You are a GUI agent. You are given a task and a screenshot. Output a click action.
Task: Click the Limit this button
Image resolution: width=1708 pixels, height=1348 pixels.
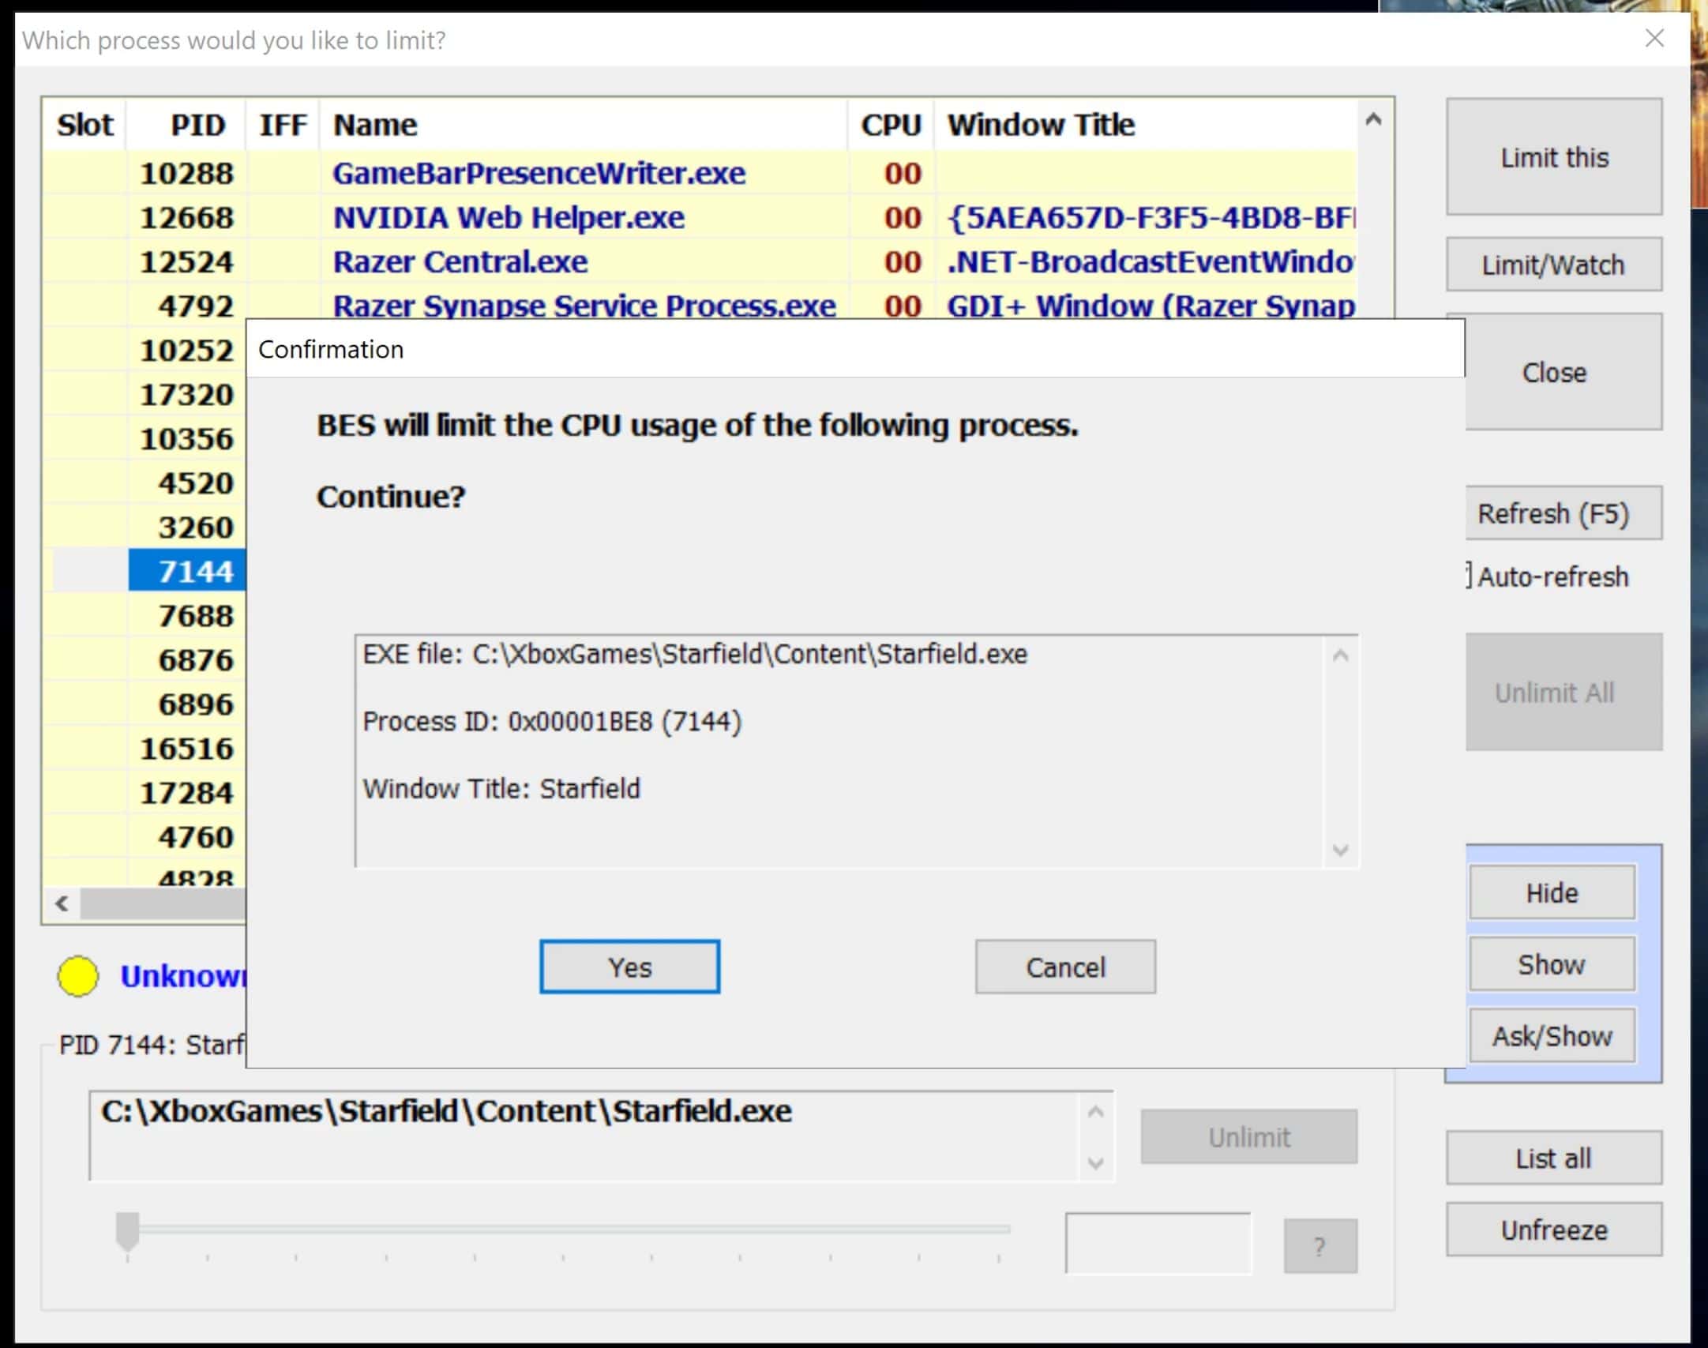coord(1553,157)
